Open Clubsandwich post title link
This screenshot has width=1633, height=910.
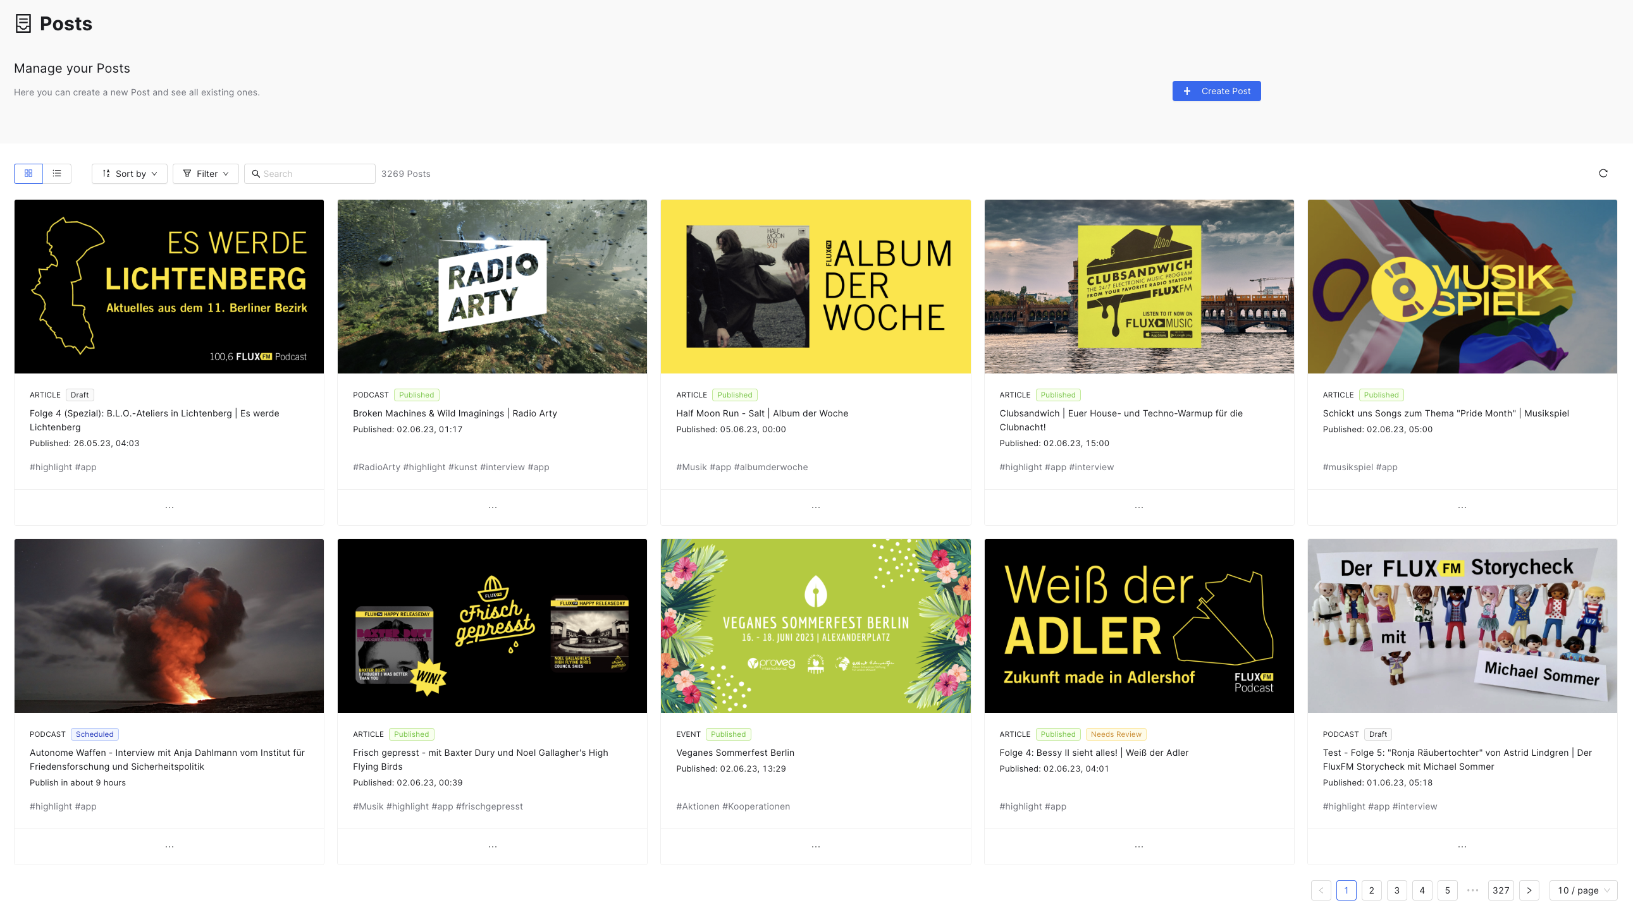1121,420
